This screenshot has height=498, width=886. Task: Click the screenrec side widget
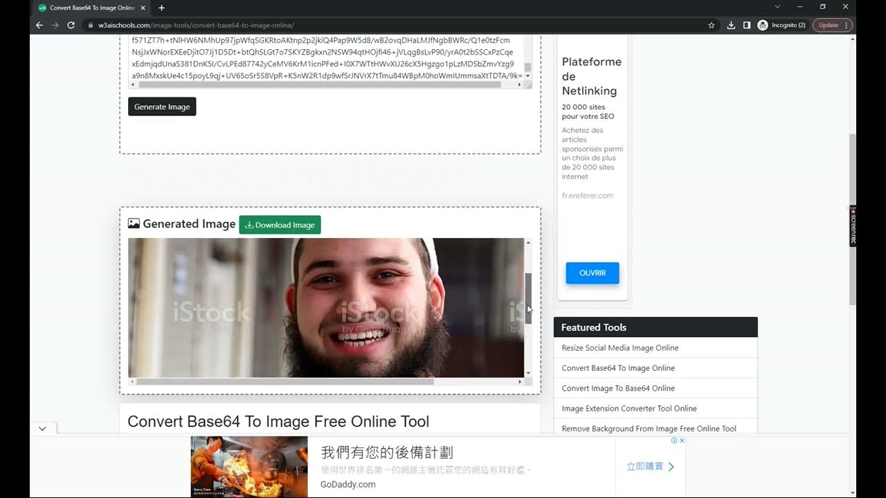pyautogui.click(x=853, y=226)
